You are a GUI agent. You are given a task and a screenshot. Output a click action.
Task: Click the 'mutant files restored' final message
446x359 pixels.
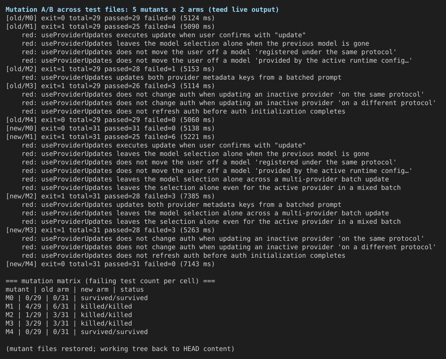[x=120, y=349]
